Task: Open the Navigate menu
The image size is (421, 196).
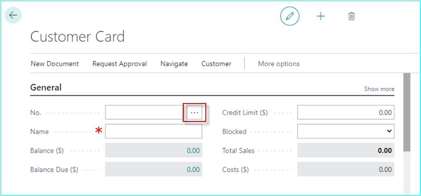Action: tap(174, 64)
